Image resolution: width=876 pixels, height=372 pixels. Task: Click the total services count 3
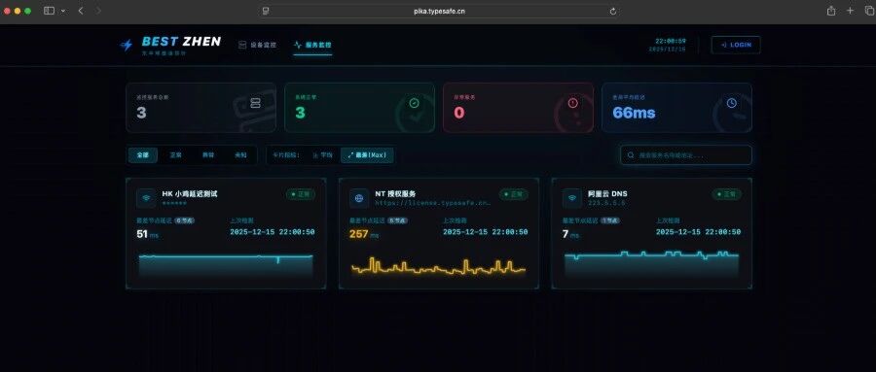(x=141, y=114)
